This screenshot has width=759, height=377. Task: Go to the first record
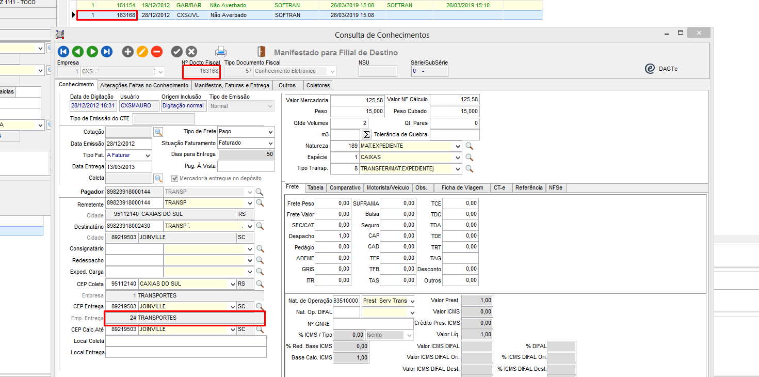tap(63, 52)
